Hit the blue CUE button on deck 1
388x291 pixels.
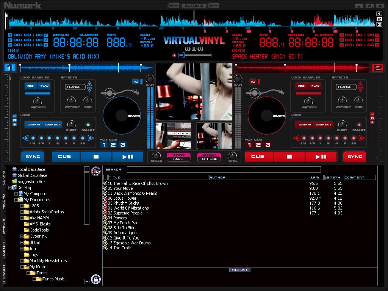pyautogui.click(x=66, y=156)
